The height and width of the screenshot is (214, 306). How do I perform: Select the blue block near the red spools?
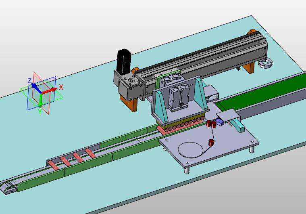(220, 122)
